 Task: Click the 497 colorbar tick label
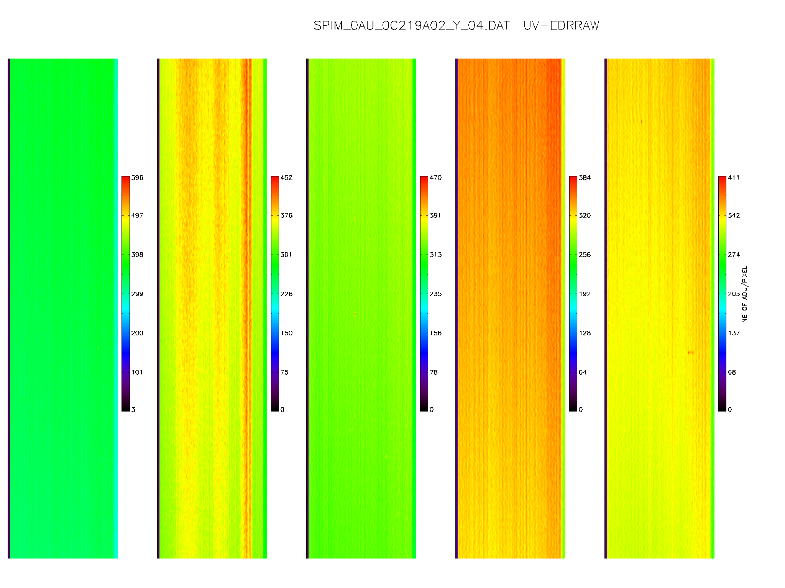[x=137, y=216]
